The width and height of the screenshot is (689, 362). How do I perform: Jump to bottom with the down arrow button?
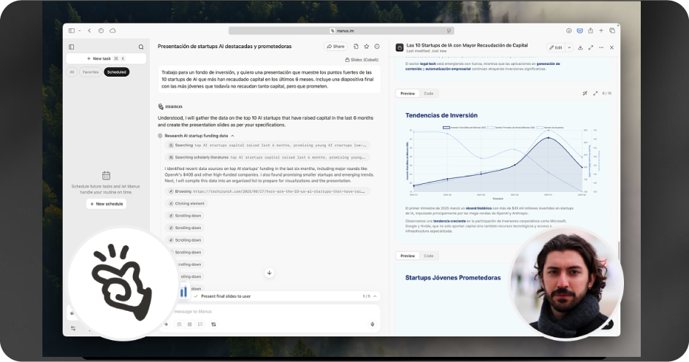(x=270, y=273)
